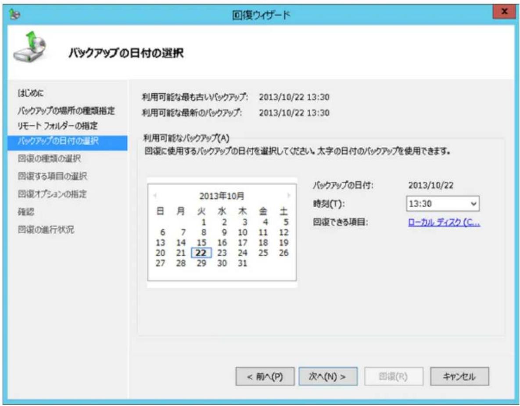Select バックアップの日付の選択 step
Image resolution: width=520 pixels, height=406 pixels.
(x=67, y=143)
